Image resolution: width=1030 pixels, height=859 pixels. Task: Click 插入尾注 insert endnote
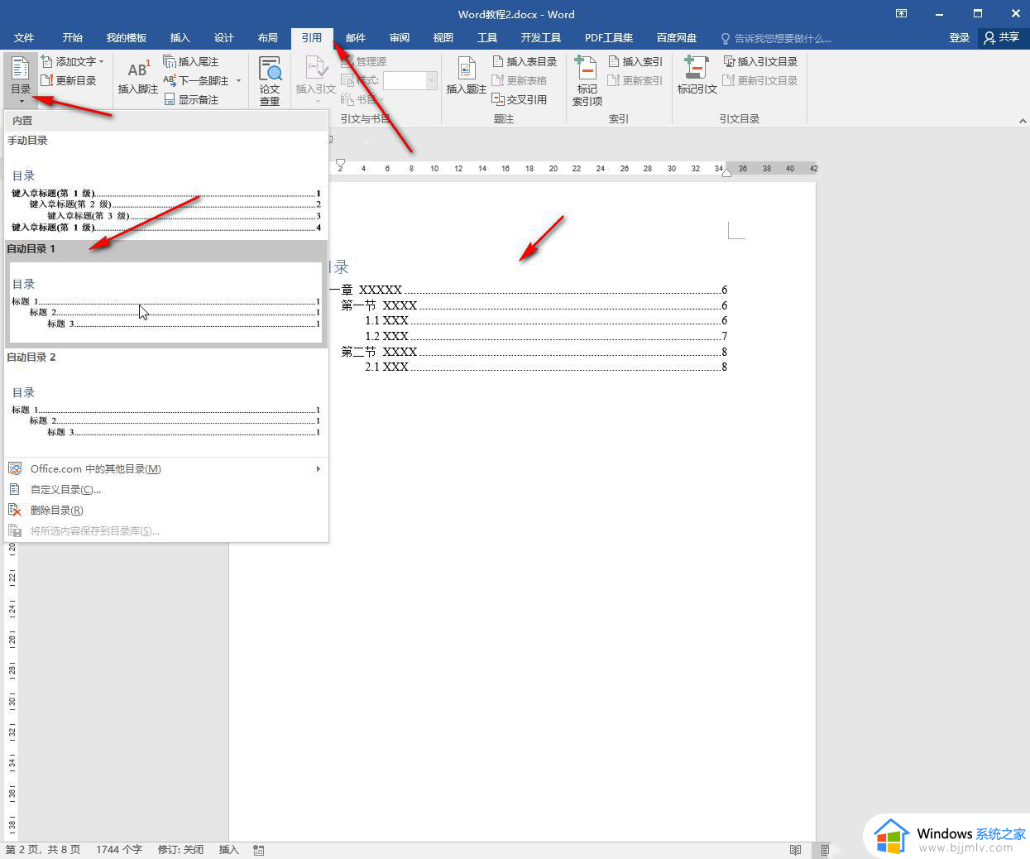[x=191, y=61]
